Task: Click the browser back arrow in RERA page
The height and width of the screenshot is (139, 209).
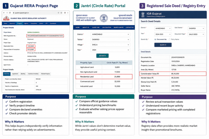Action: 4,13
